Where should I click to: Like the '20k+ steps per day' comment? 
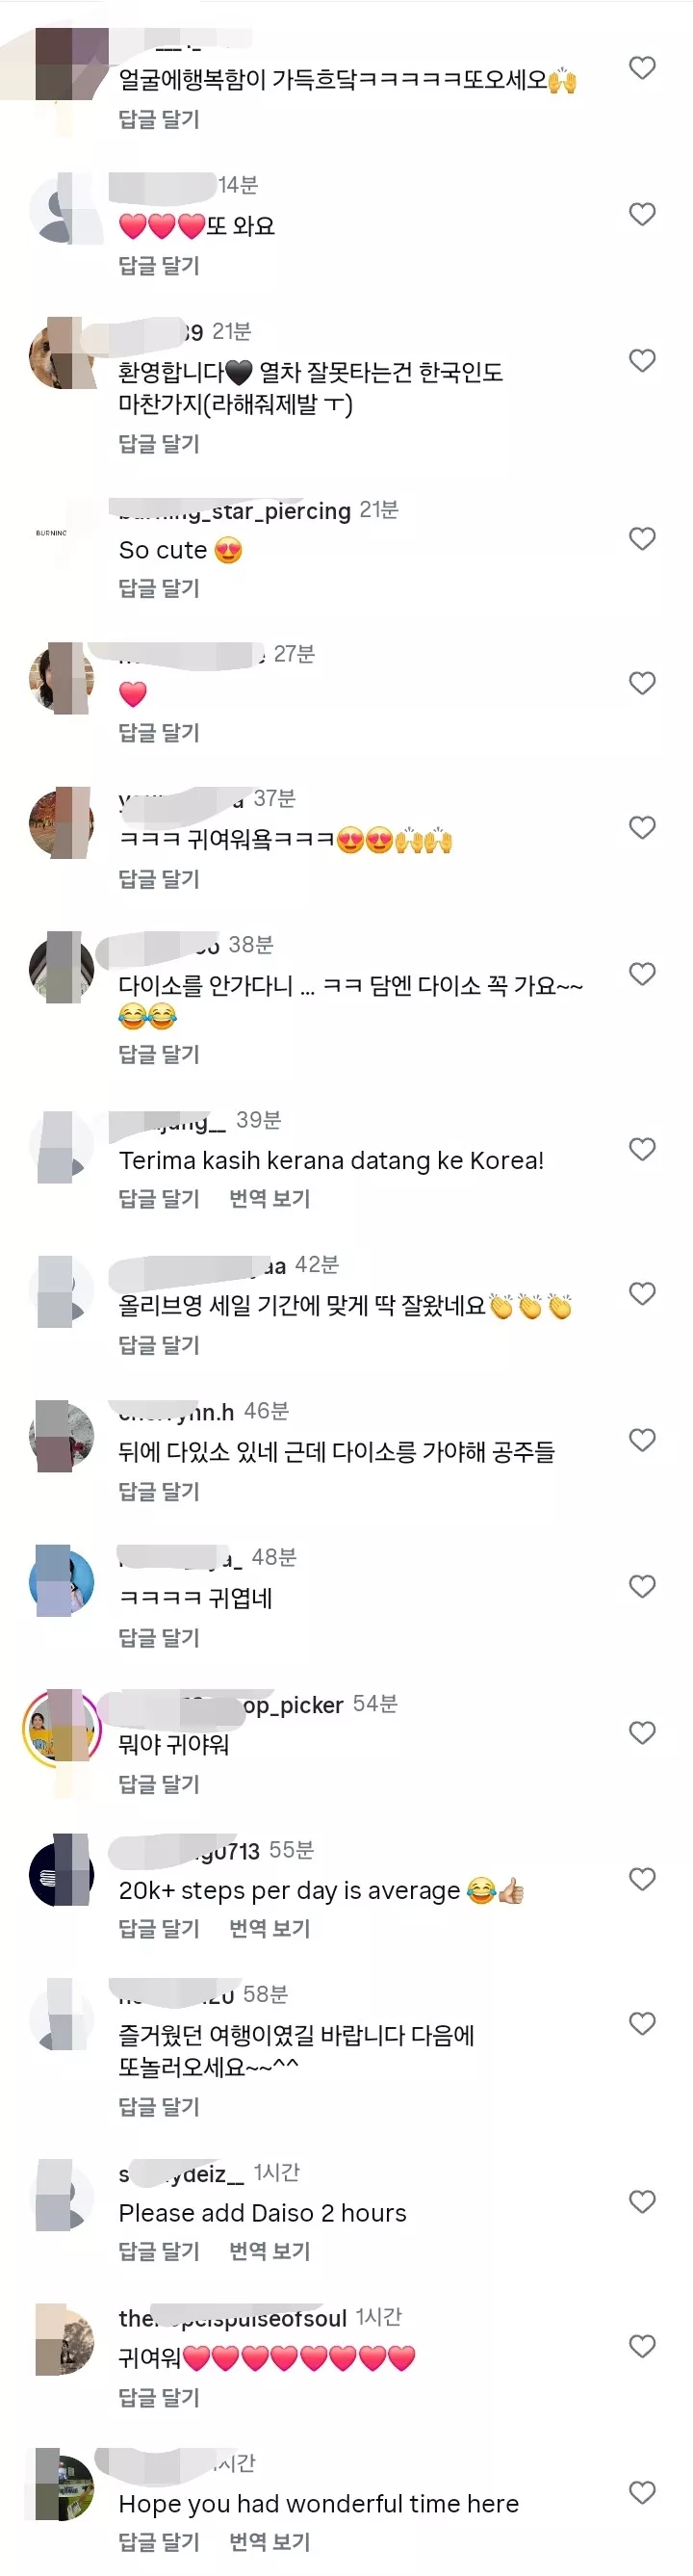642,1879
